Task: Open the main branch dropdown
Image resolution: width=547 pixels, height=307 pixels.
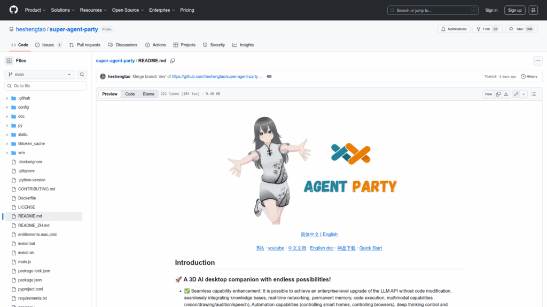Action: click(x=40, y=75)
